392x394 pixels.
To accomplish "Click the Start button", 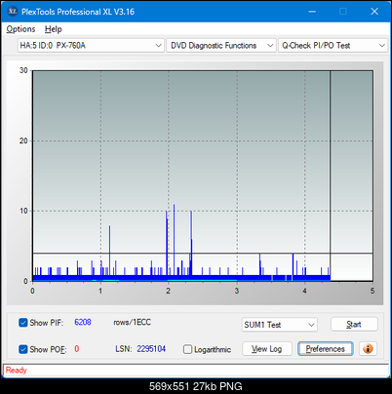I will [354, 324].
